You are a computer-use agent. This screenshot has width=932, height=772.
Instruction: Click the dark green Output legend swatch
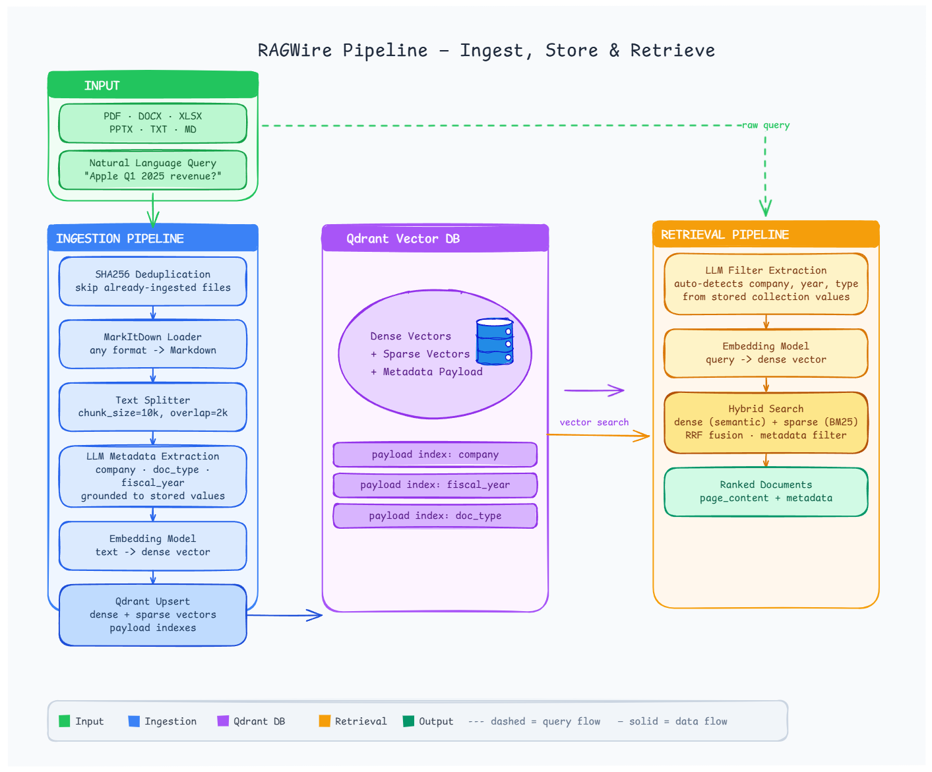pos(408,721)
